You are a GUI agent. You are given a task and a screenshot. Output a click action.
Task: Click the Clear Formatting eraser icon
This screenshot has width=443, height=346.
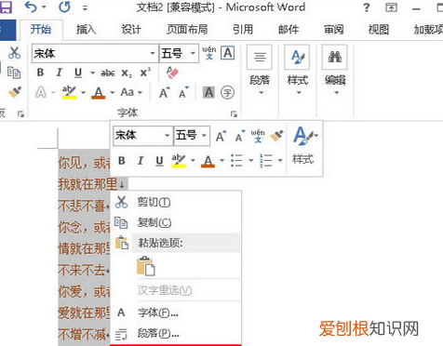click(x=172, y=73)
